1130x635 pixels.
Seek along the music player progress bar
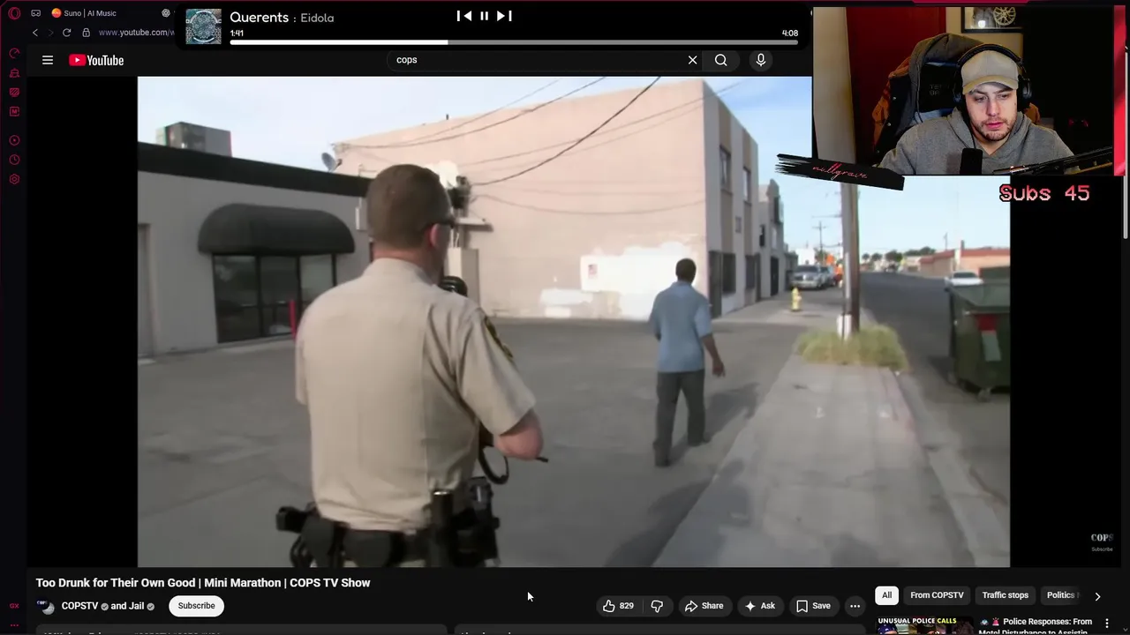click(514, 41)
